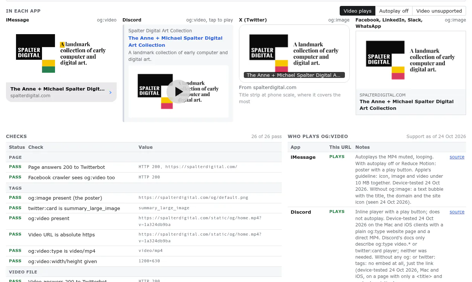Click PASS status for og:video:type check
Viewport: 472px width, 282px height.
[15, 250]
